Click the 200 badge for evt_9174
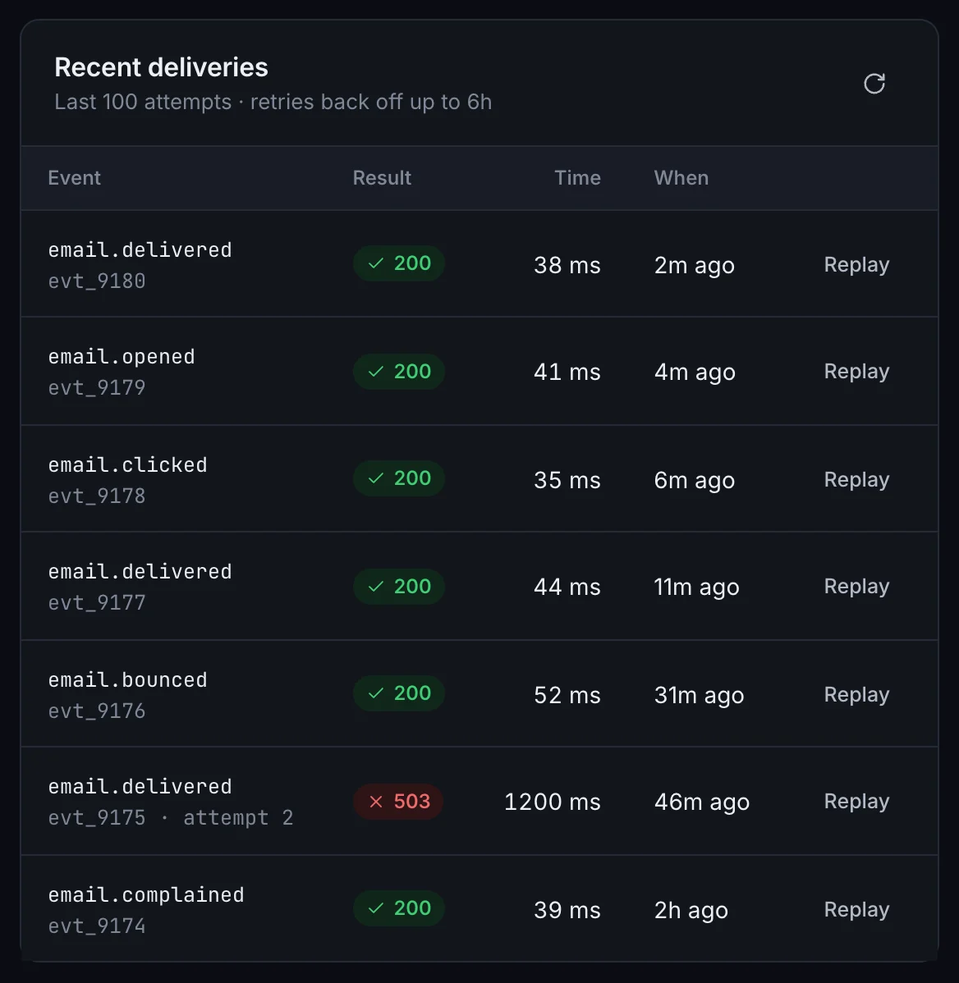 399,908
